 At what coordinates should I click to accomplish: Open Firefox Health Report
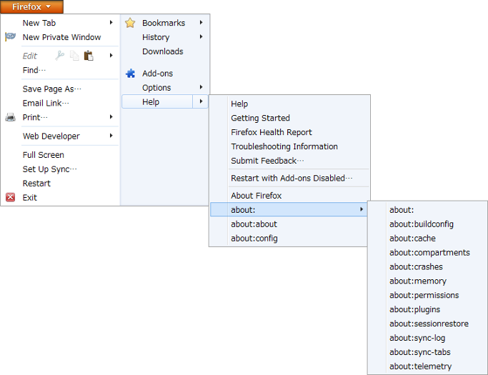(x=271, y=132)
